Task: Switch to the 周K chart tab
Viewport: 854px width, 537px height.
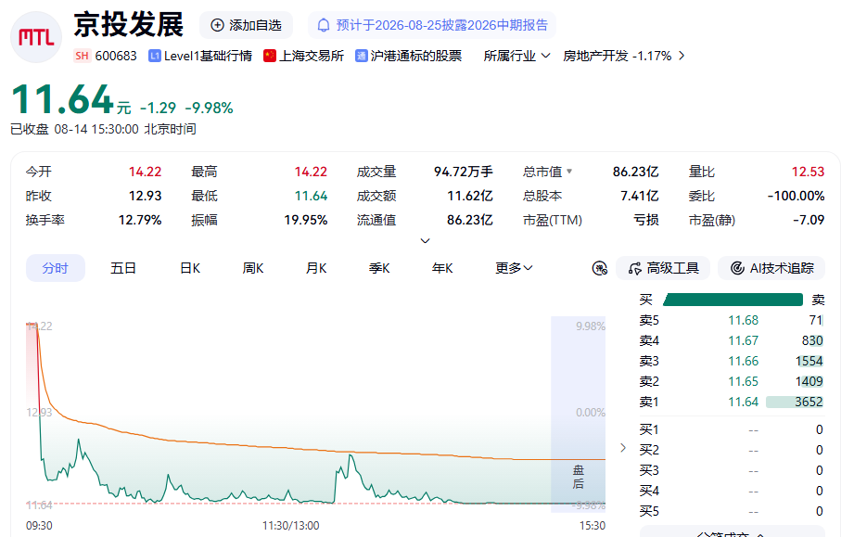Action: (253, 268)
